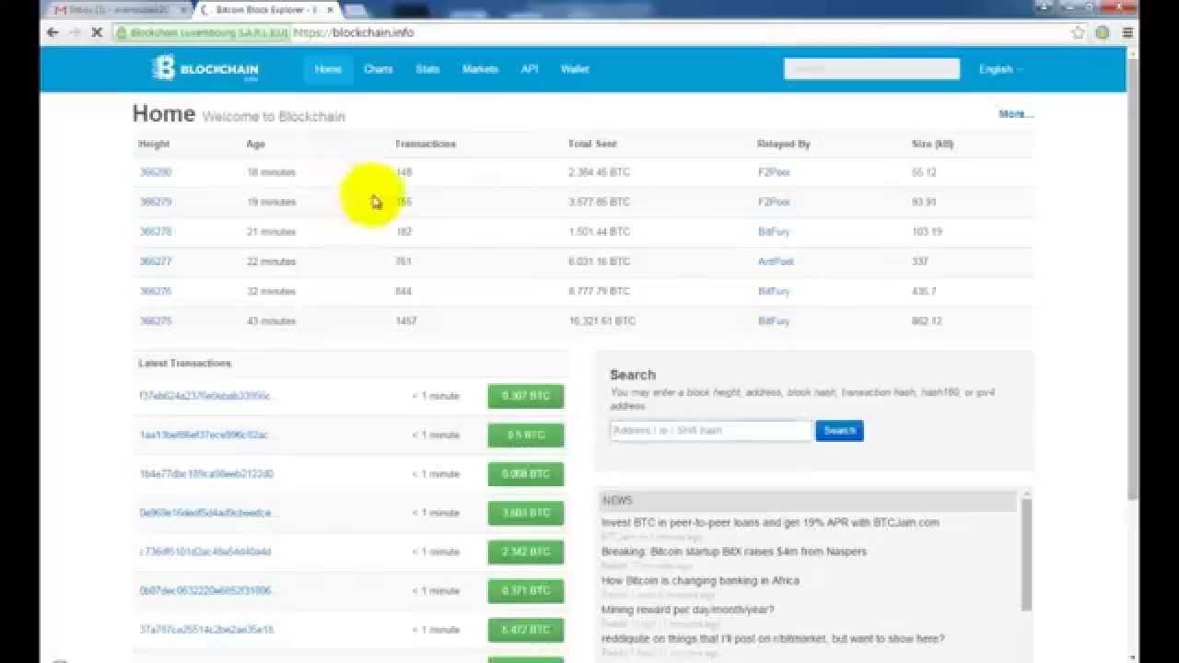Open news: Invest BTC in peer-to-peer loans

(770, 522)
